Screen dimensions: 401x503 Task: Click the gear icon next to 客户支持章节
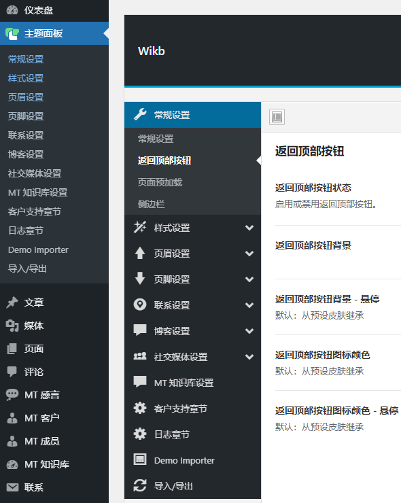coord(140,408)
